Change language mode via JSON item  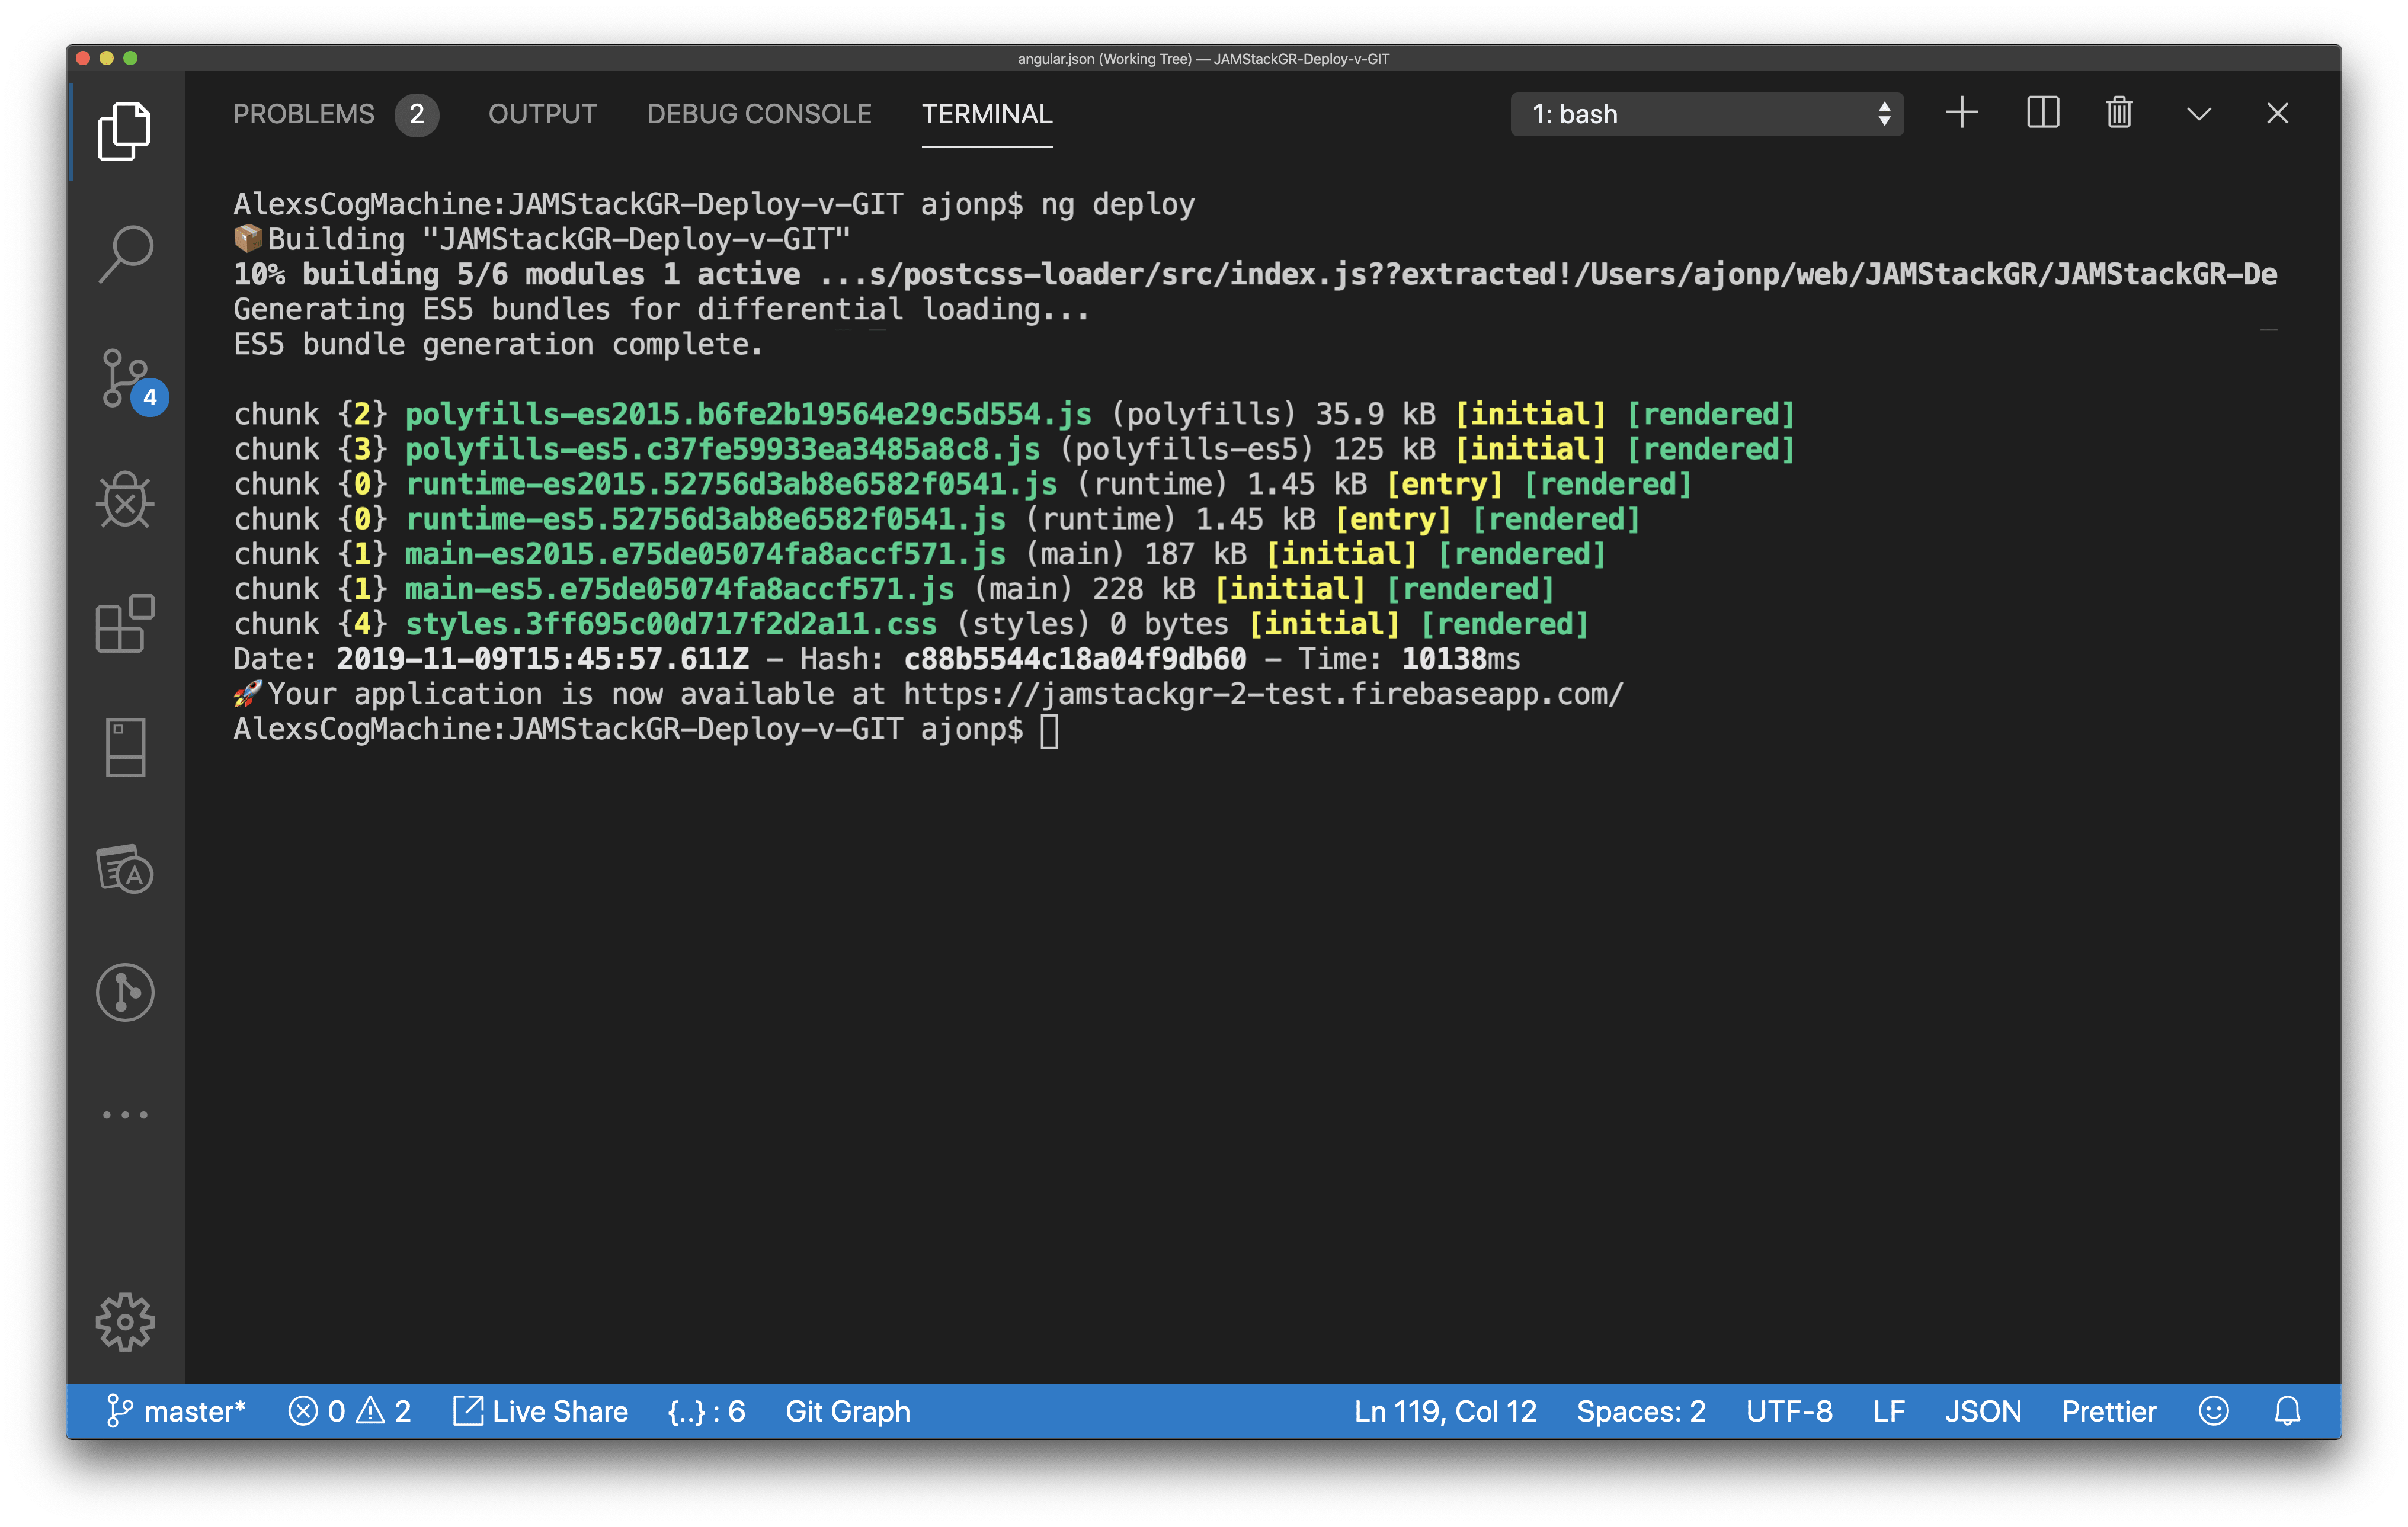(1983, 1411)
